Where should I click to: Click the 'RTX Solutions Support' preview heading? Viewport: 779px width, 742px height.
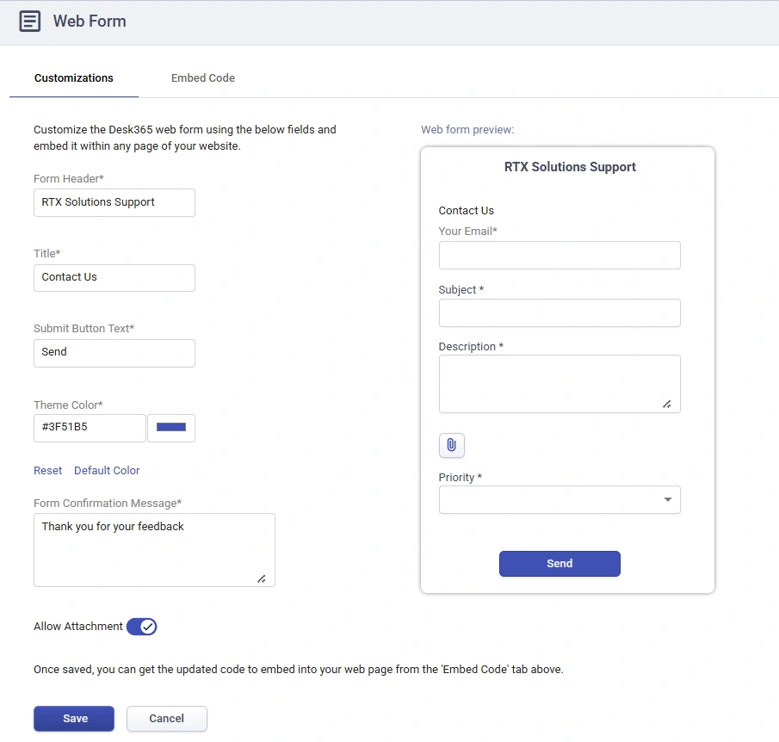[570, 167]
